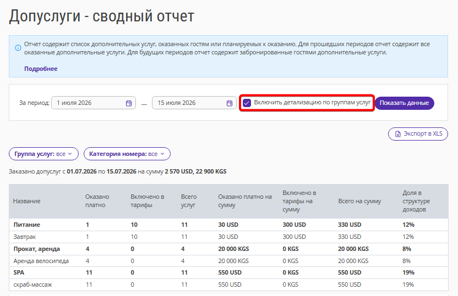Click '550 USD' total in SPA row
Viewport: 458px width, 296px height.
[350, 272]
